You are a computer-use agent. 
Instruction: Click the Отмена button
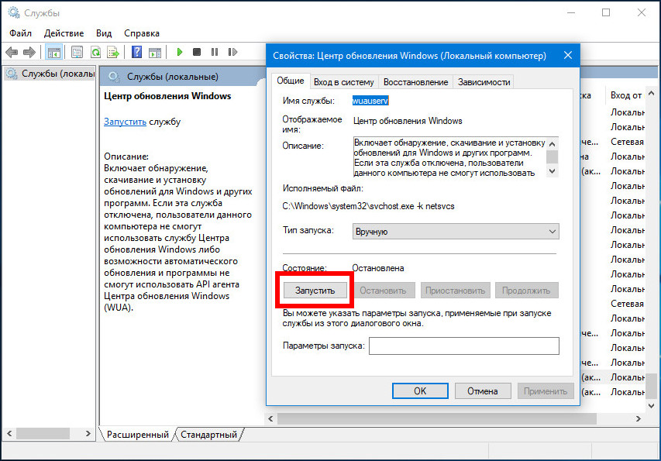[x=483, y=391]
